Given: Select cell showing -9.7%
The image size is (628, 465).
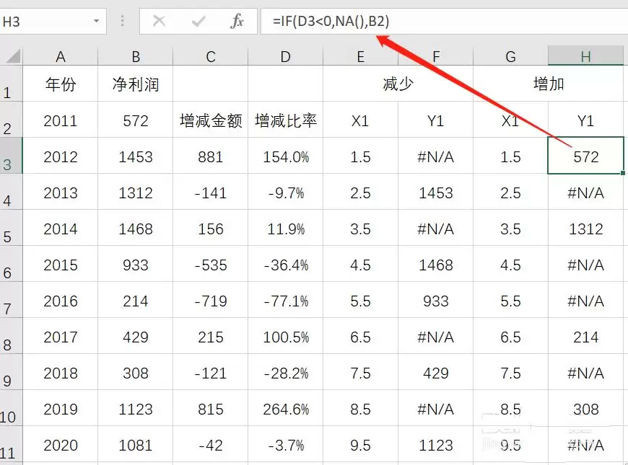Looking at the screenshot, I should (286, 192).
